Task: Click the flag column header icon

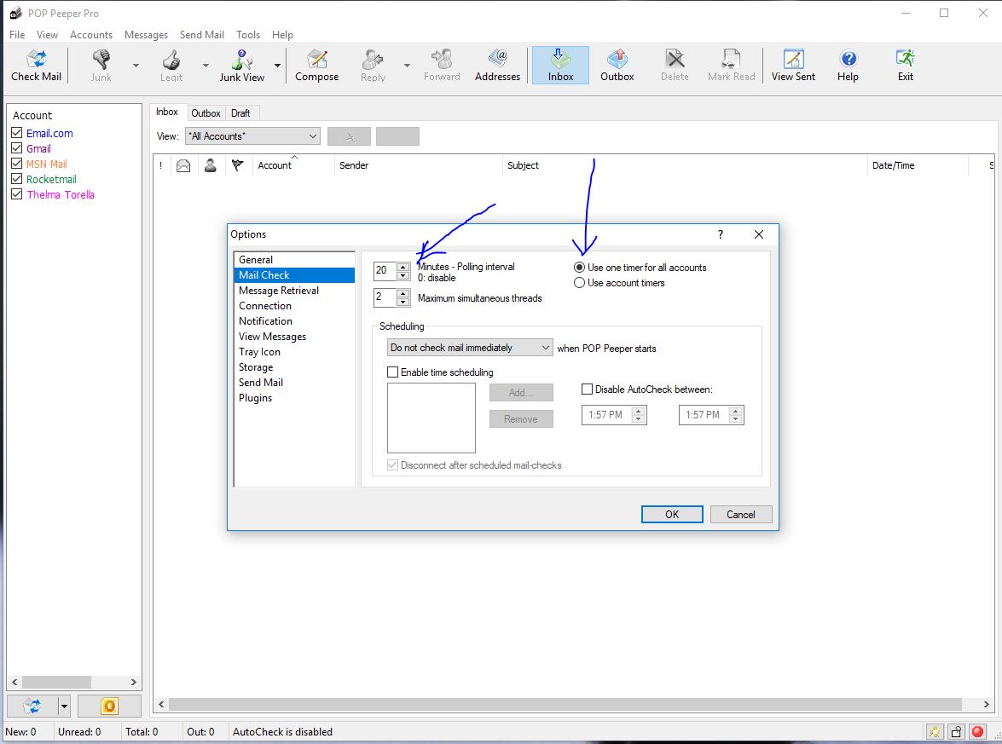Action: pyautogui.click(x=237, y=165)
